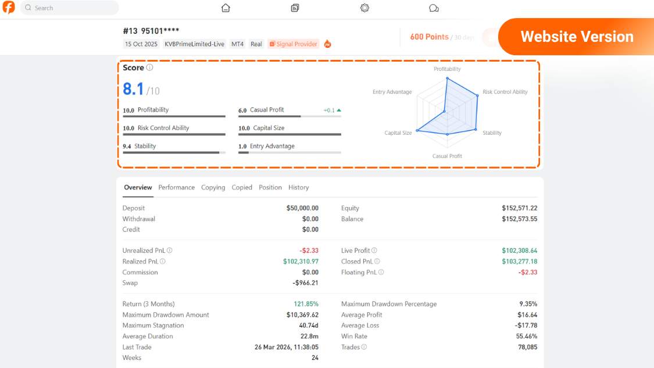The image size is (654, 368).
Task: Open the Messages chat icon
Action: point(434,8)
